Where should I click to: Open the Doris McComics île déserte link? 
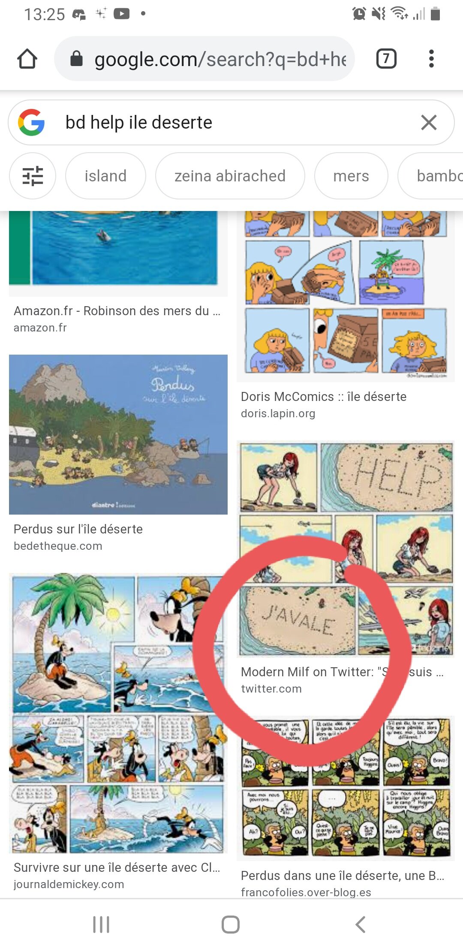[324, 397]
